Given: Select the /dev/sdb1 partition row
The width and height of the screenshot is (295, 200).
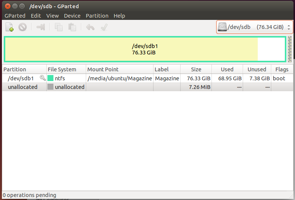Looking at the screenshot, I should pyautogui.click(x=147, y=78).
